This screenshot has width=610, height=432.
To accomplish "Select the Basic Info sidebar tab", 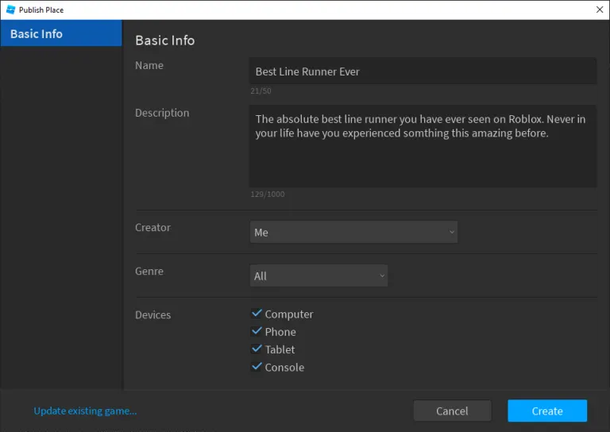I will tap(61, 33).
